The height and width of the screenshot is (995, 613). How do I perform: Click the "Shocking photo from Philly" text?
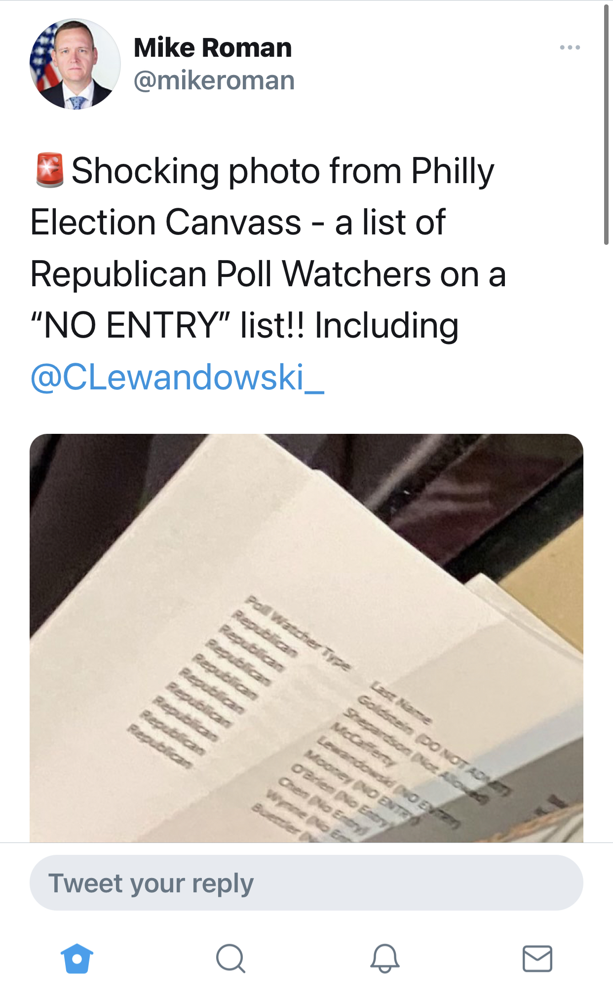click(282, 171)
